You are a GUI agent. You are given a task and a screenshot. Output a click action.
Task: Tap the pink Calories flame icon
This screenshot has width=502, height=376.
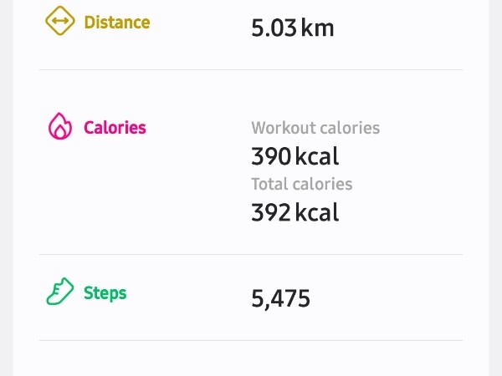click(60, 127)
